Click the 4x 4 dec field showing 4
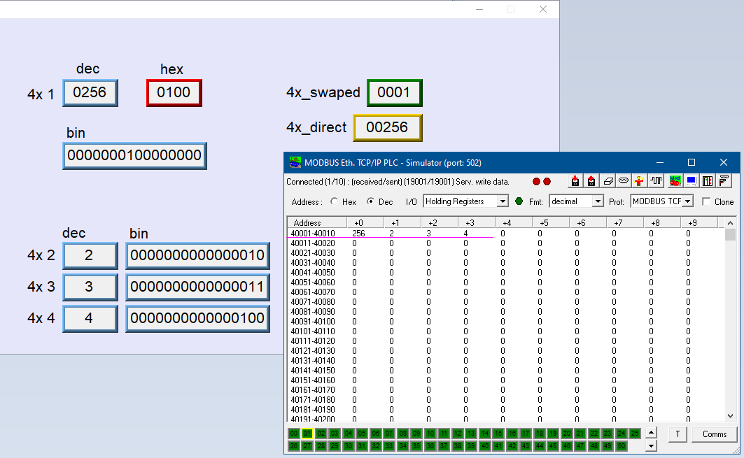This screenshot has width=744, height=458. (x=90, y=318)
